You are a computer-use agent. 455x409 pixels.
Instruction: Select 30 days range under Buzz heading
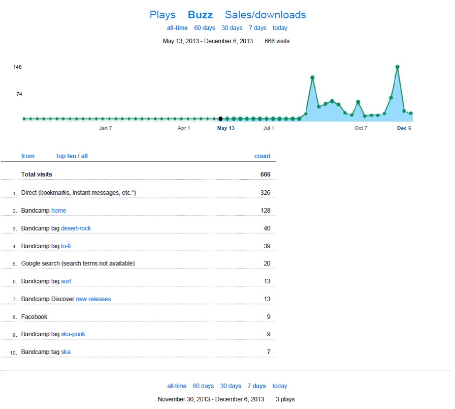(x=232, y=28)
